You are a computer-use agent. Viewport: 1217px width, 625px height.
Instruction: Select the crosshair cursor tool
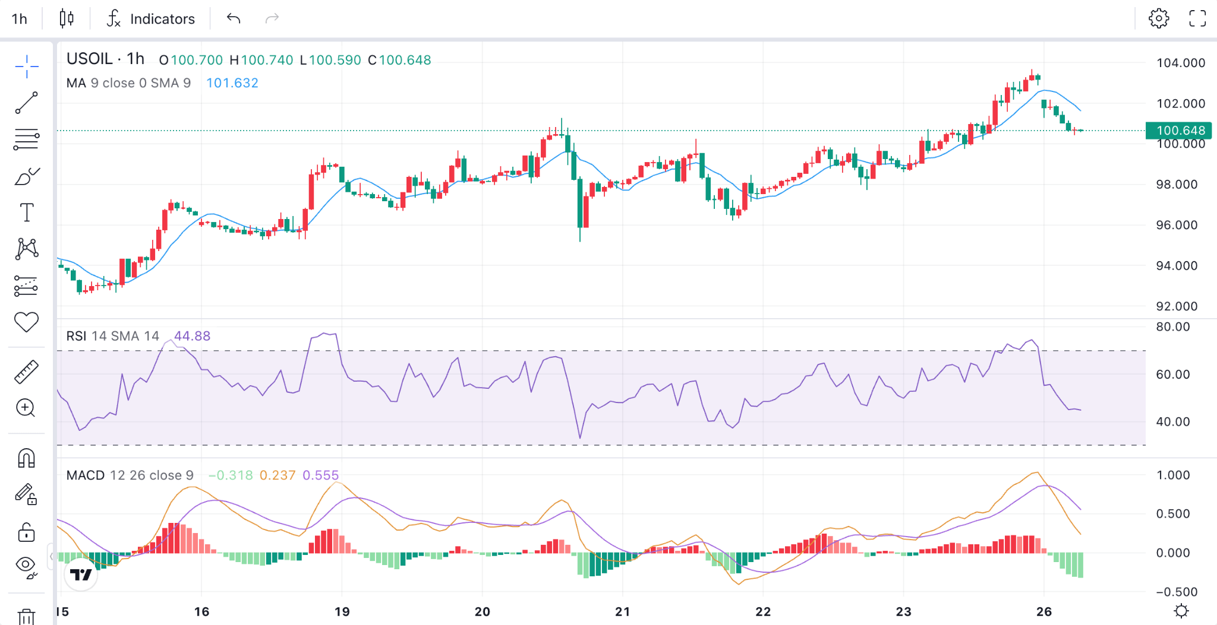pos(27,66)
